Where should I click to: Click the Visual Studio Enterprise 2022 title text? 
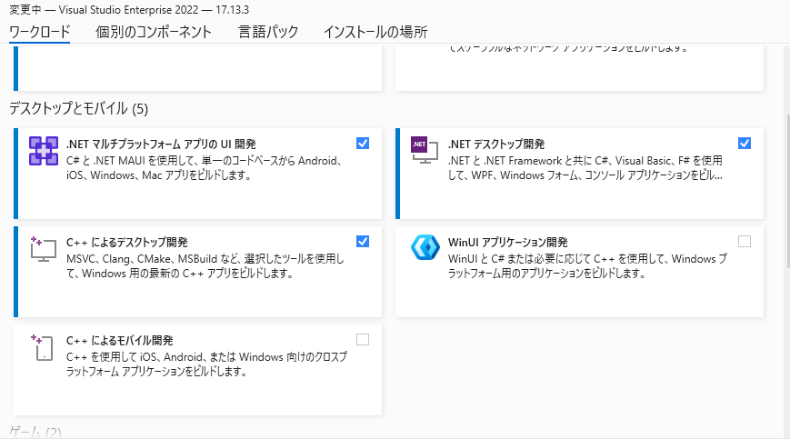tap(128, 10)
